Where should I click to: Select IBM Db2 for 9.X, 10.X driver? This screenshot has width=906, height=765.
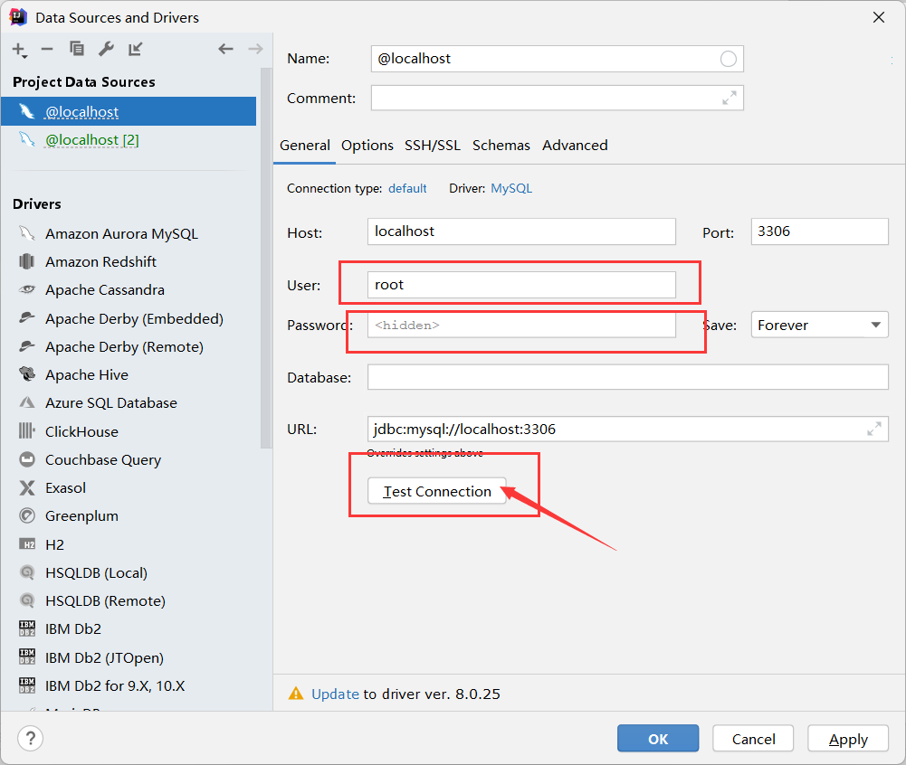pos(114,686)
